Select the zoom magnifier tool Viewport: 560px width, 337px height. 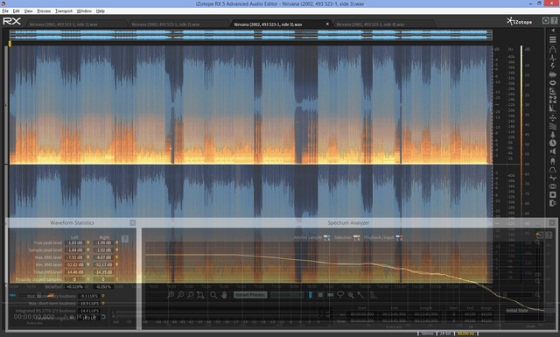(x=213, y=295)
